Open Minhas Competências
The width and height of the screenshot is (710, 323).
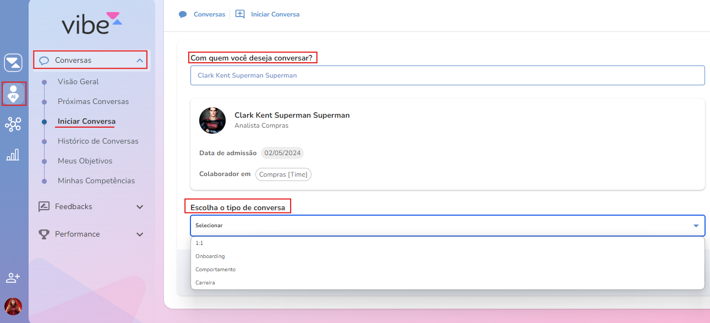pos(96,180)
